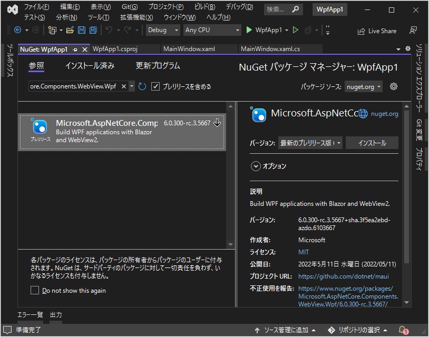Open the Any CPU platform dropdown
This screenshot has width=429, height=337.
pyautogui.click(x=212, y=30)
